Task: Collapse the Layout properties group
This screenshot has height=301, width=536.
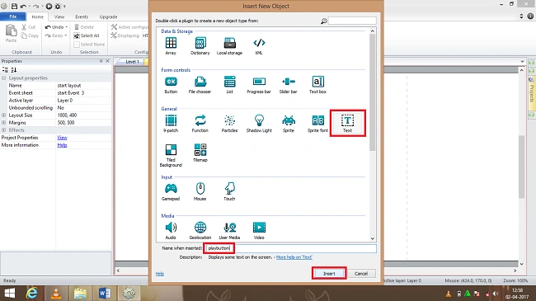Action: point(4,78)
